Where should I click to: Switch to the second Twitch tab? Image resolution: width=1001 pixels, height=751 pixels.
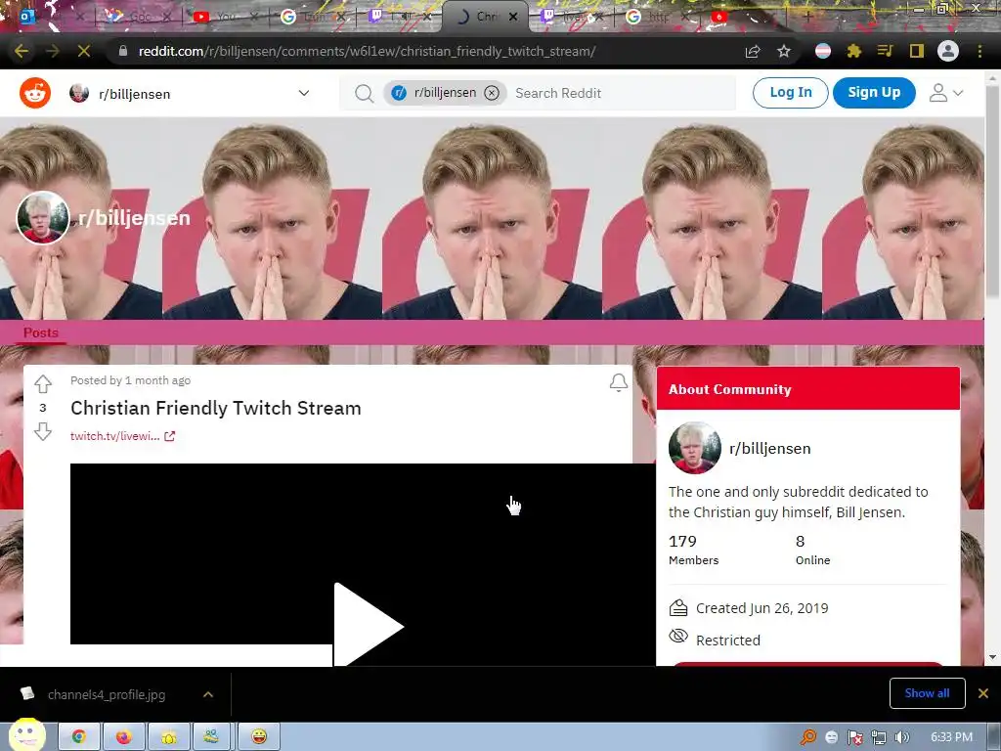[x=570, y=17]
